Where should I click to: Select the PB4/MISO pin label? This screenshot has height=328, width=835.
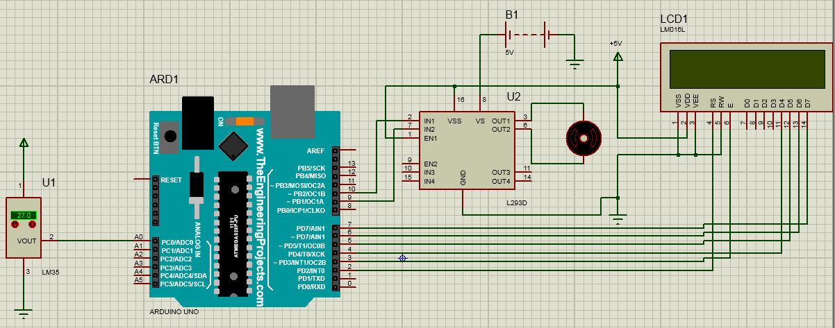click(x=311, y=176)
